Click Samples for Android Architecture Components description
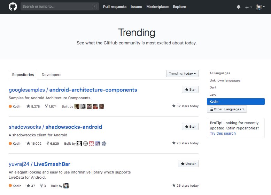The height and width of the screenshot is (195, 271). (50, 98)
